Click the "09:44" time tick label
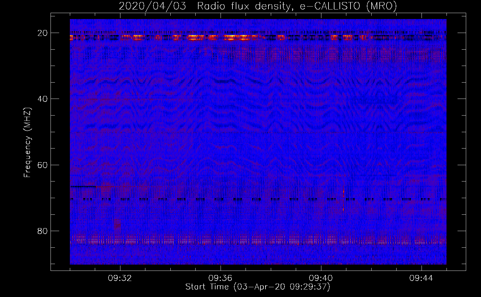This screenshot has width=481, height=297. (421, 278)
